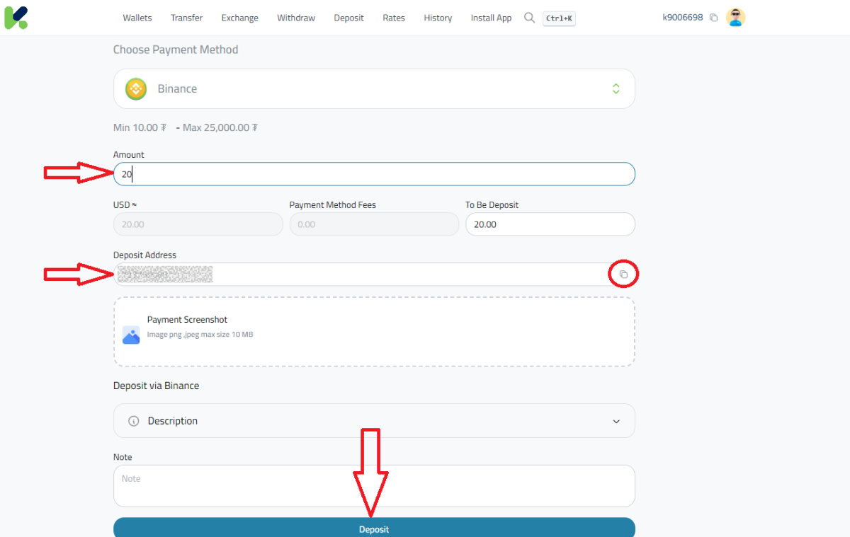Viewport: 850px width, 537px height.
Task: Click the Install App link
Action: 491,18
